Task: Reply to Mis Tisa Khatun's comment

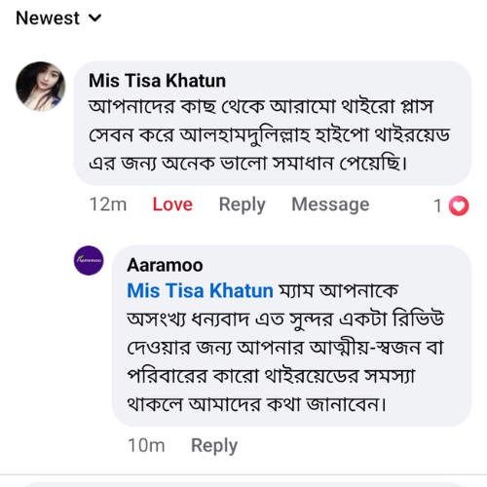Action: coord(243,205)
